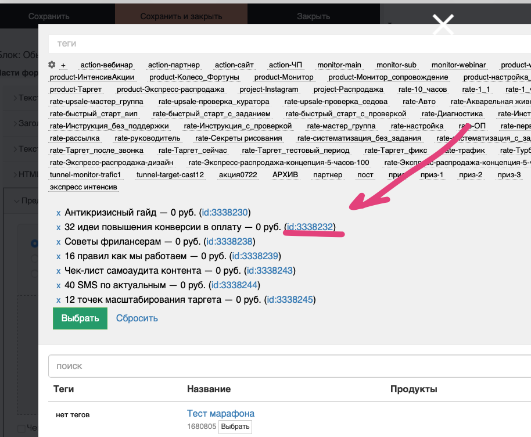Select the «action-сайт» tag
This screenshot has width=531, height=437.
234,65
